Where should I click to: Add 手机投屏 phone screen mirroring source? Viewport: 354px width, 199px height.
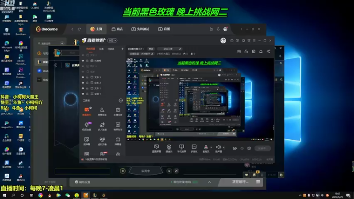point(181,149)
